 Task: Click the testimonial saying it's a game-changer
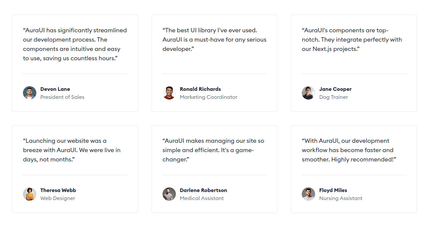point(213,150)
